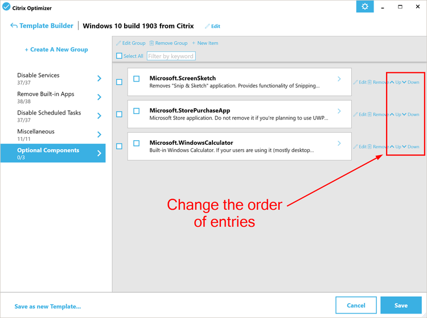Click Edit pencil beside template name
This screenshot has width=427, height=318.
point(212,26)
